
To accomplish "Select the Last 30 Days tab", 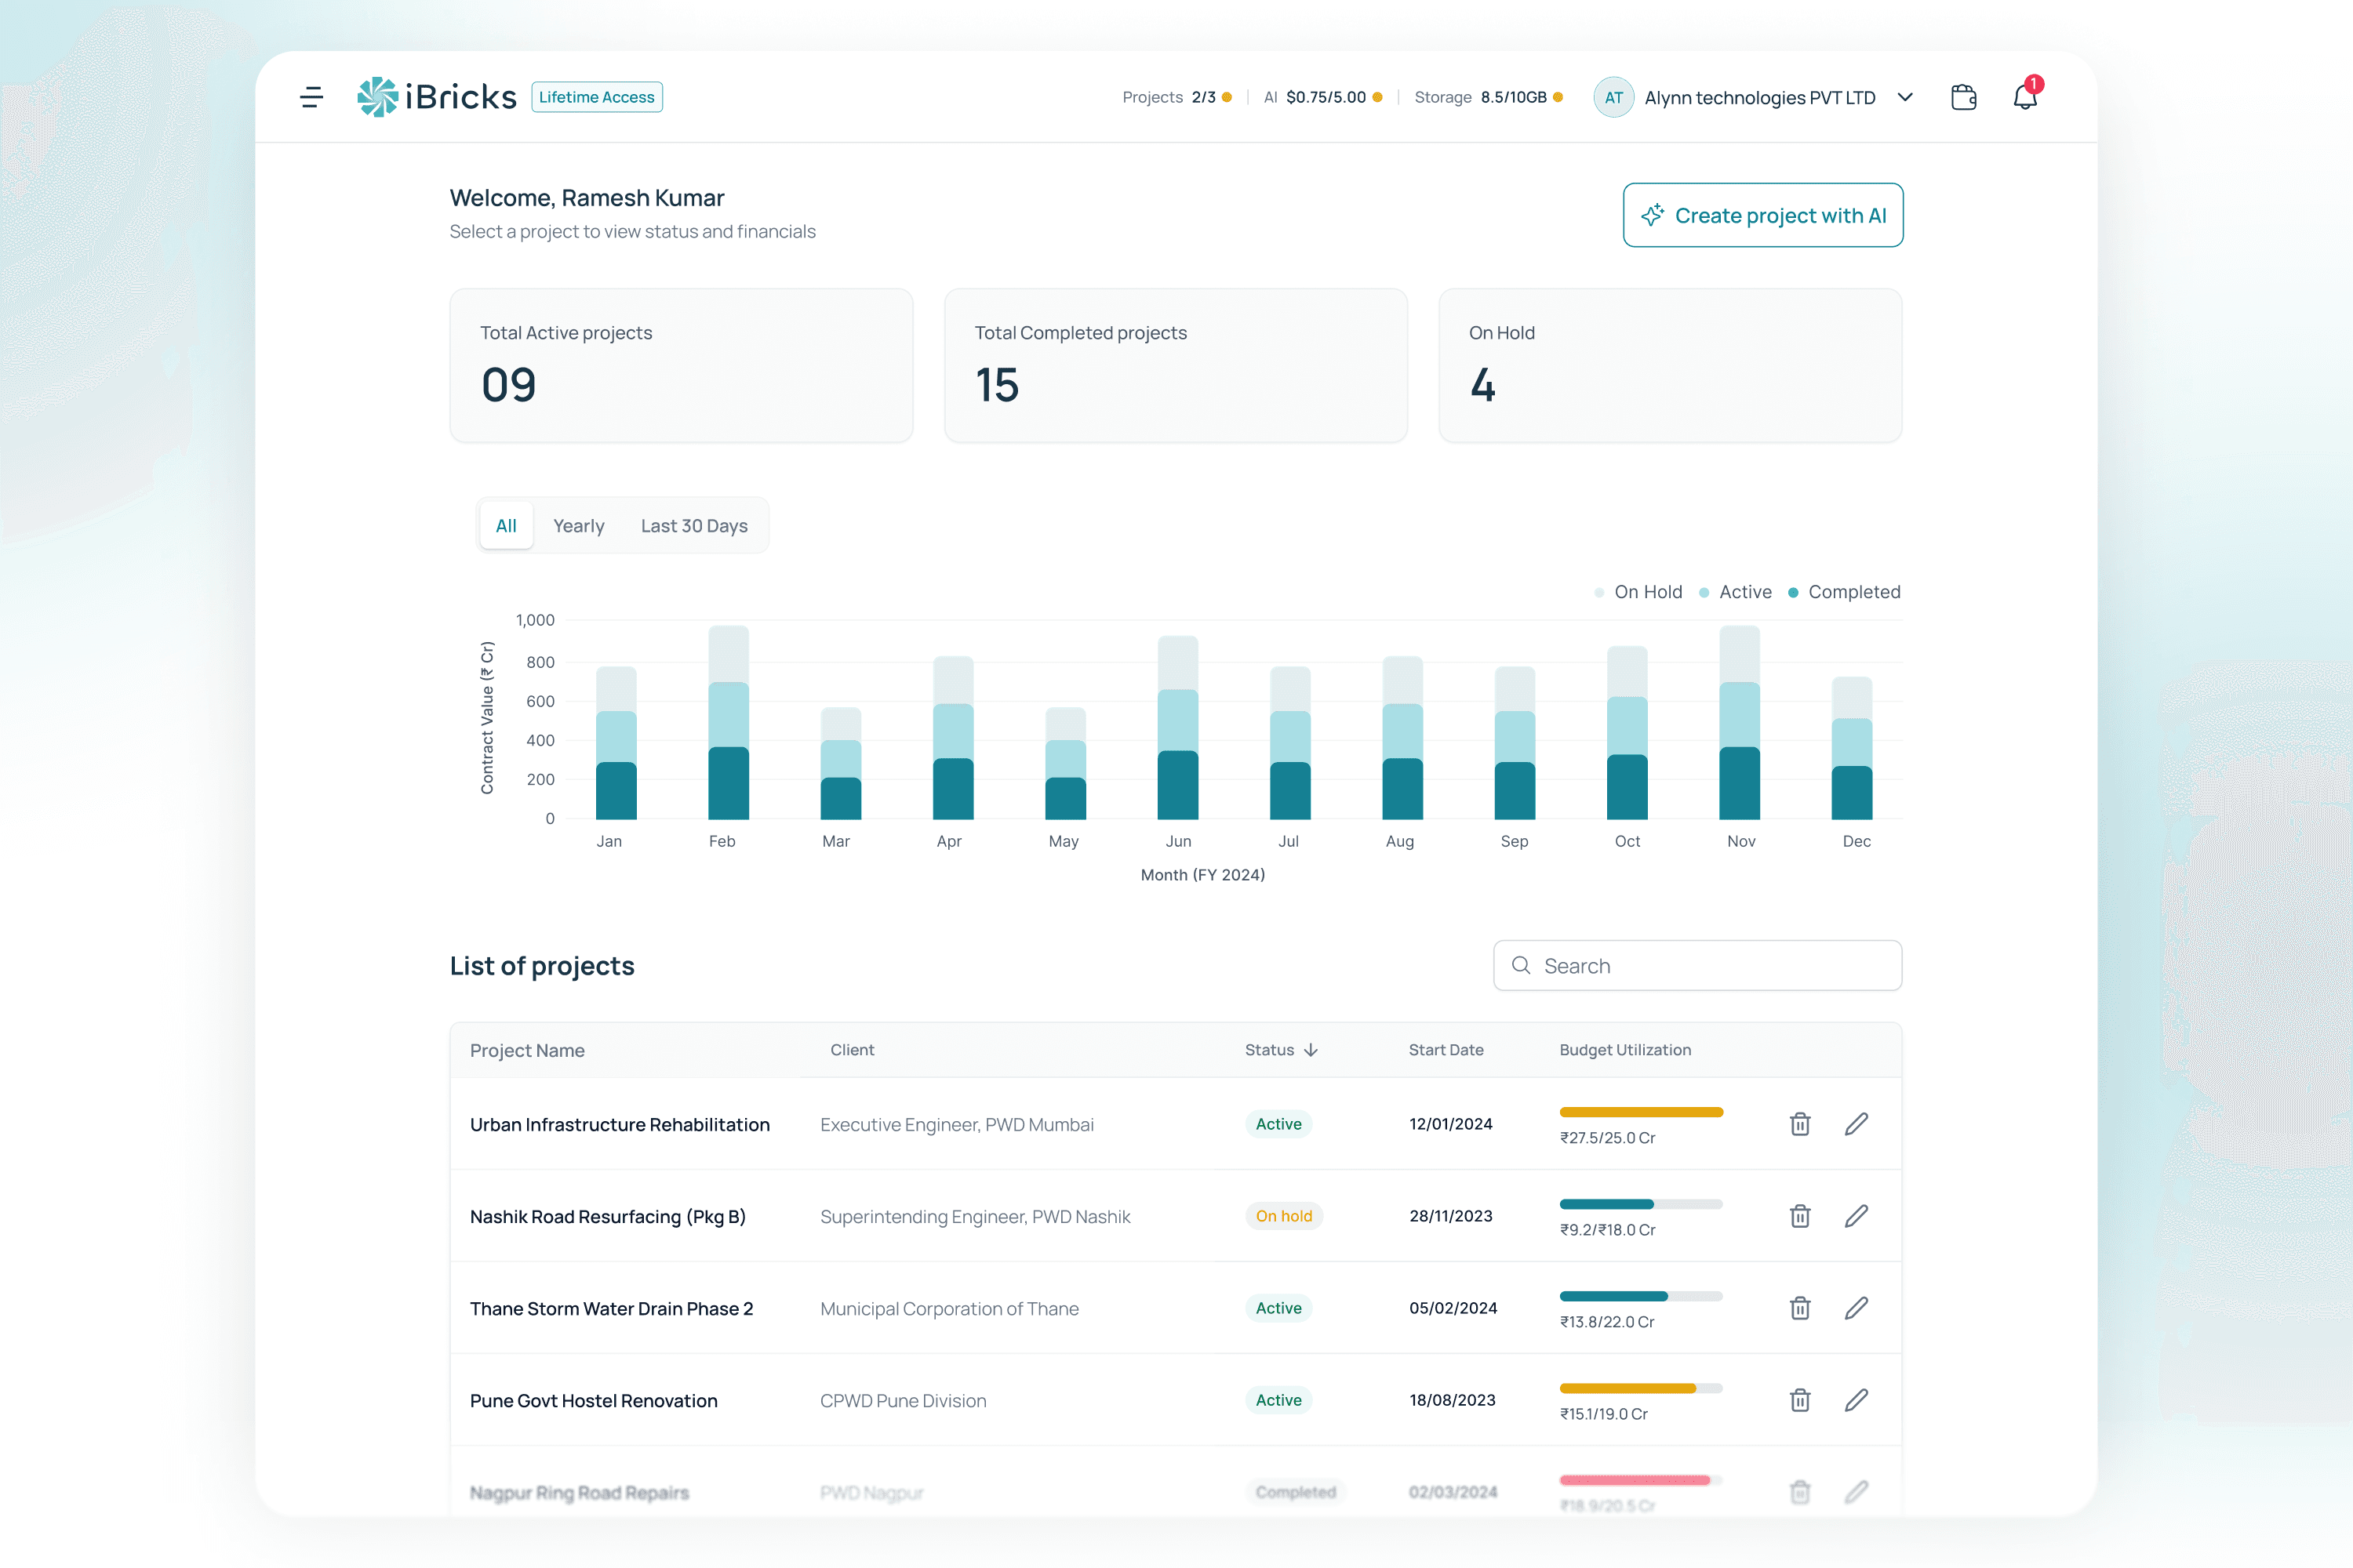I will click(694, 526).
